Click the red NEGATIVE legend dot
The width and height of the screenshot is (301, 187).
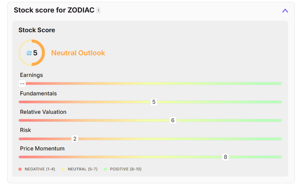pos(20,169)
